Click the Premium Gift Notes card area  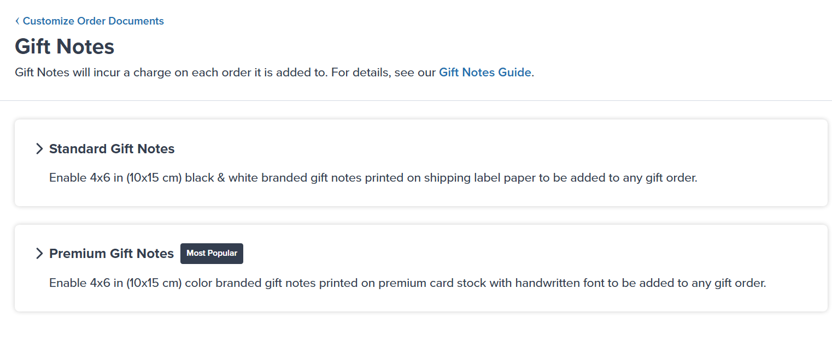point(415,268)
